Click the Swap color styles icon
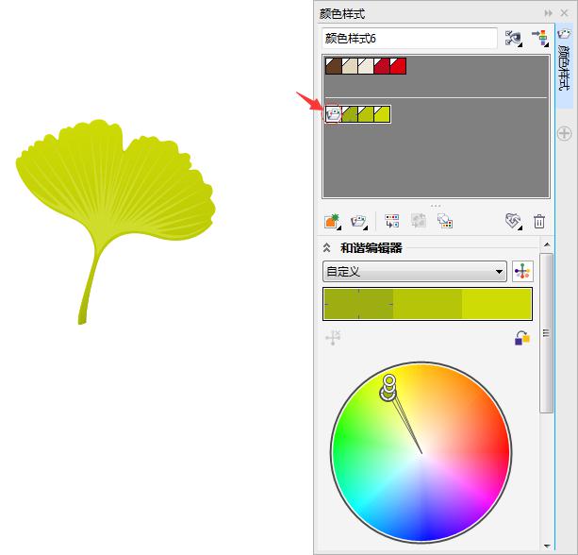The width and height of the screenshot is (578, 555). tap(445, 221)
